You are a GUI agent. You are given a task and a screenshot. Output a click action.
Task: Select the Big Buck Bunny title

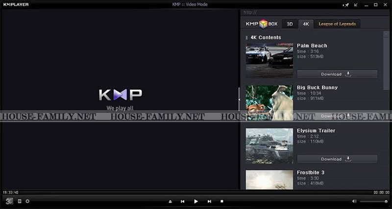tap(317, 87)
